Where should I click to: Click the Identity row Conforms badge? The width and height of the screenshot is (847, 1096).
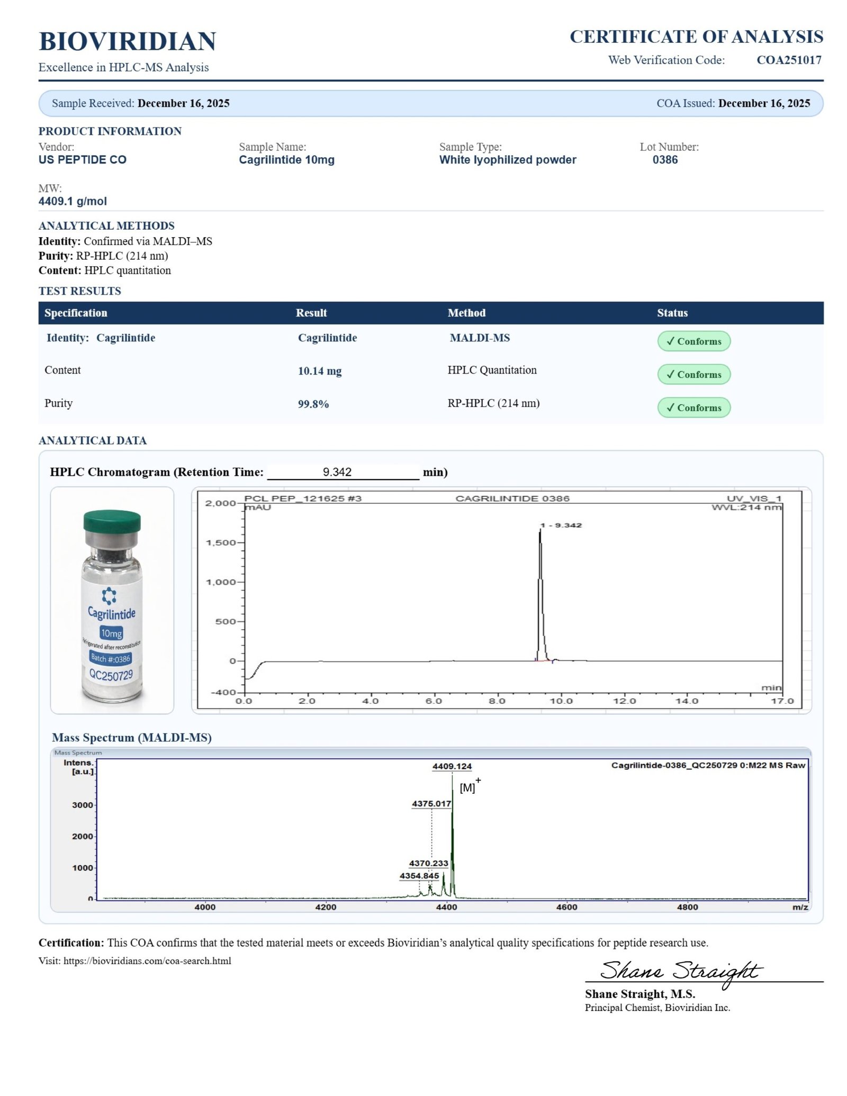pyautogui.click(x=693, y=341)
